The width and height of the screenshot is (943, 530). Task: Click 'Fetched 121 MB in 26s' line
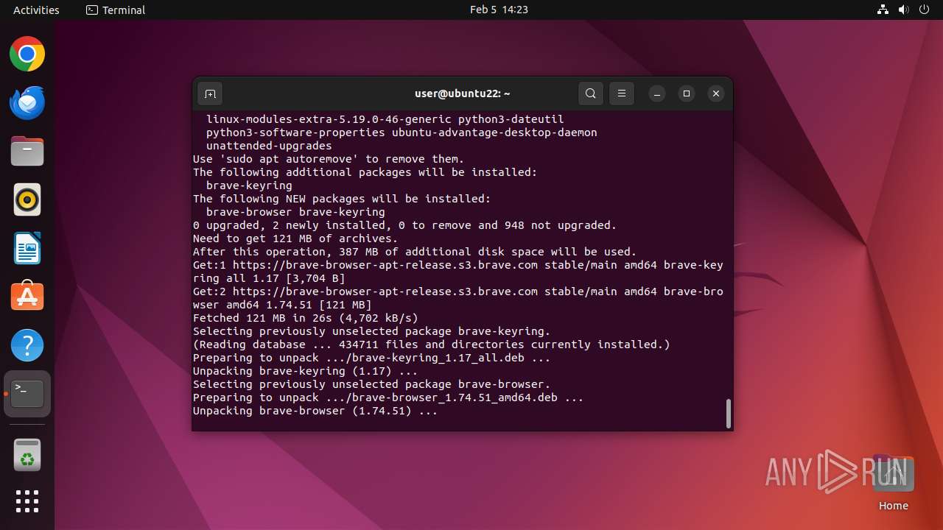(x=306, y=318)
